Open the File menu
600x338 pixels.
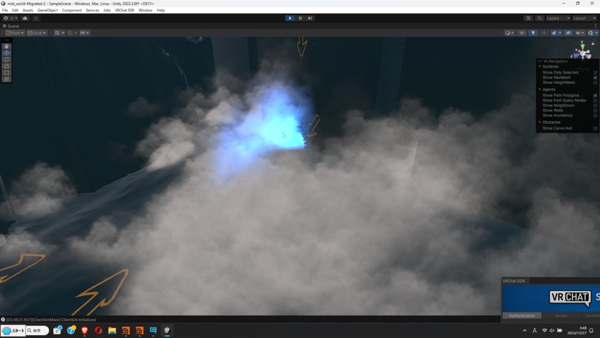coord(5,11)
